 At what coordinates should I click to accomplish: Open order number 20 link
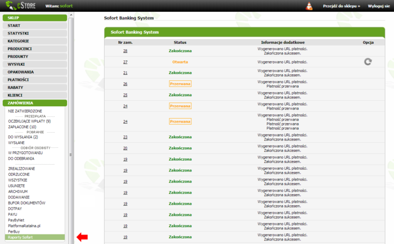[x=125, y=148]
